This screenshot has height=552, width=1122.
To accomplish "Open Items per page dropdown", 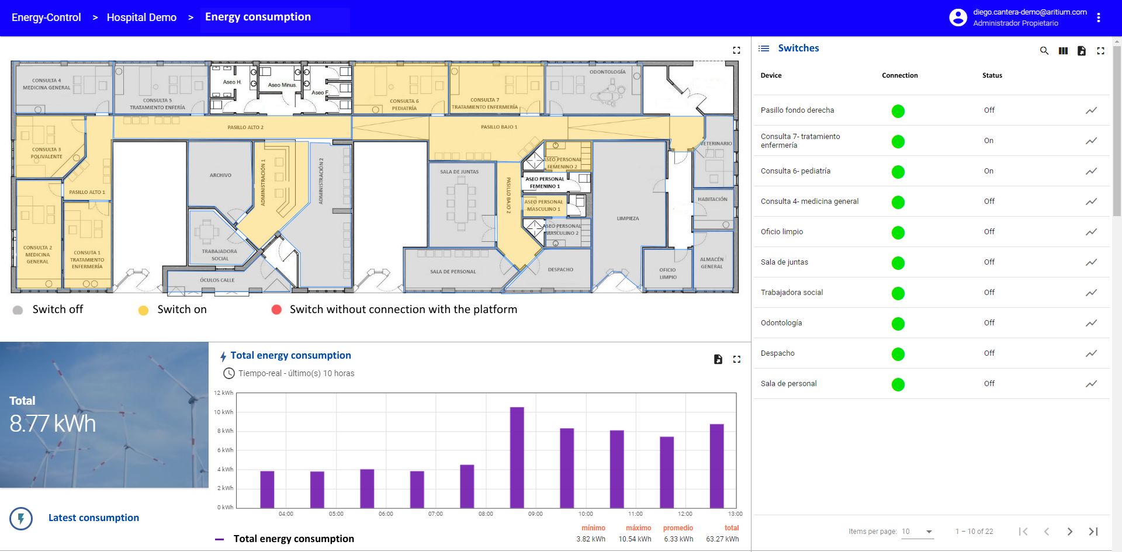I will [917, 532].
